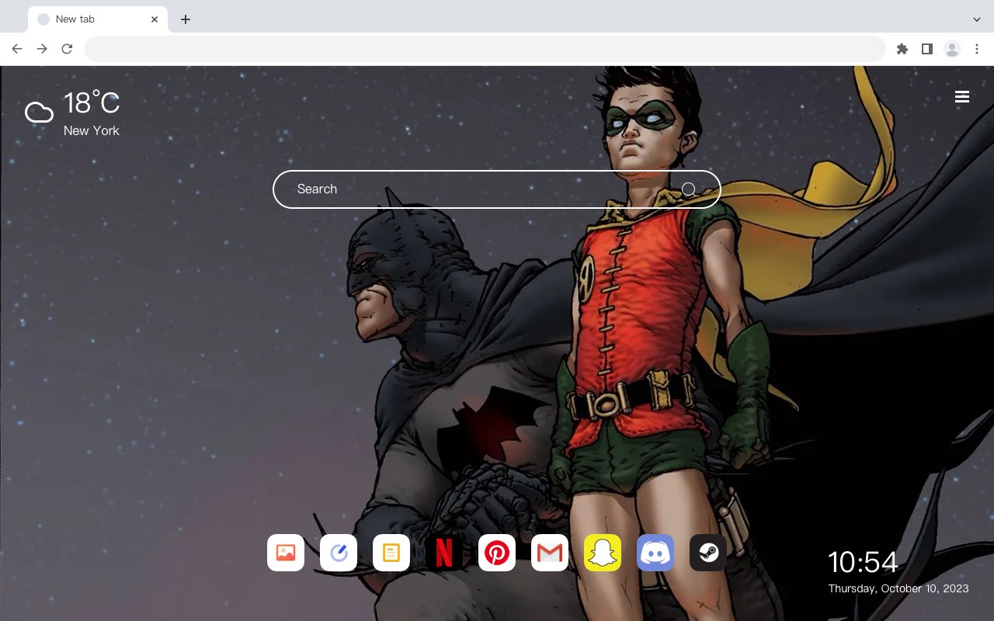Screen dimensions: 994x621
Task: Click the New York location label
Action: coord(92,131)
